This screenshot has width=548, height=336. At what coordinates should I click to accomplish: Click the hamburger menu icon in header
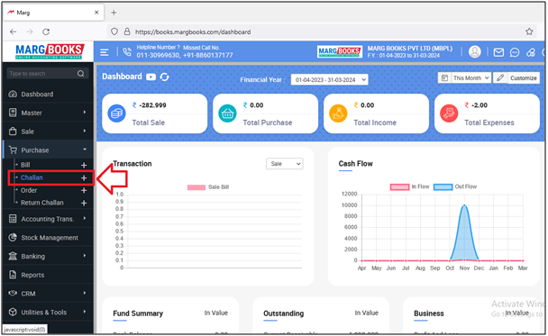[x=105, y=52]
